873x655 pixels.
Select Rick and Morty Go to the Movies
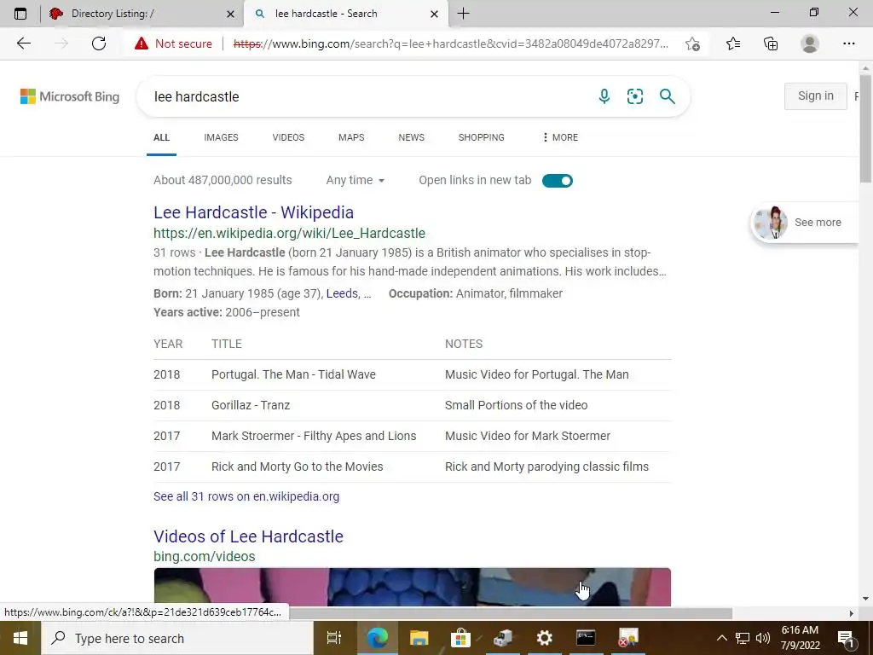coord(298,467)
